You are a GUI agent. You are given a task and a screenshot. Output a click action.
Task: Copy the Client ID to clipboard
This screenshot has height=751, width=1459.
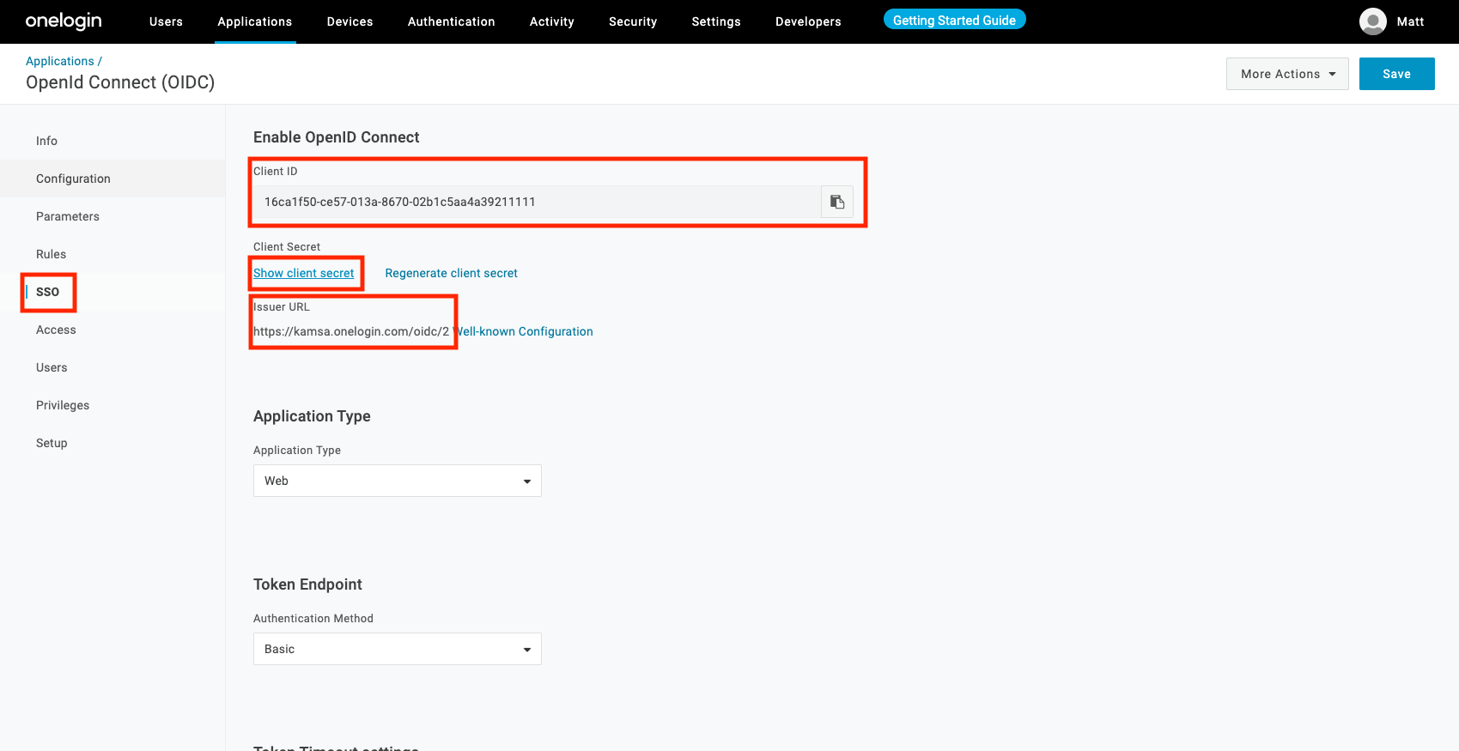point(837,202)
